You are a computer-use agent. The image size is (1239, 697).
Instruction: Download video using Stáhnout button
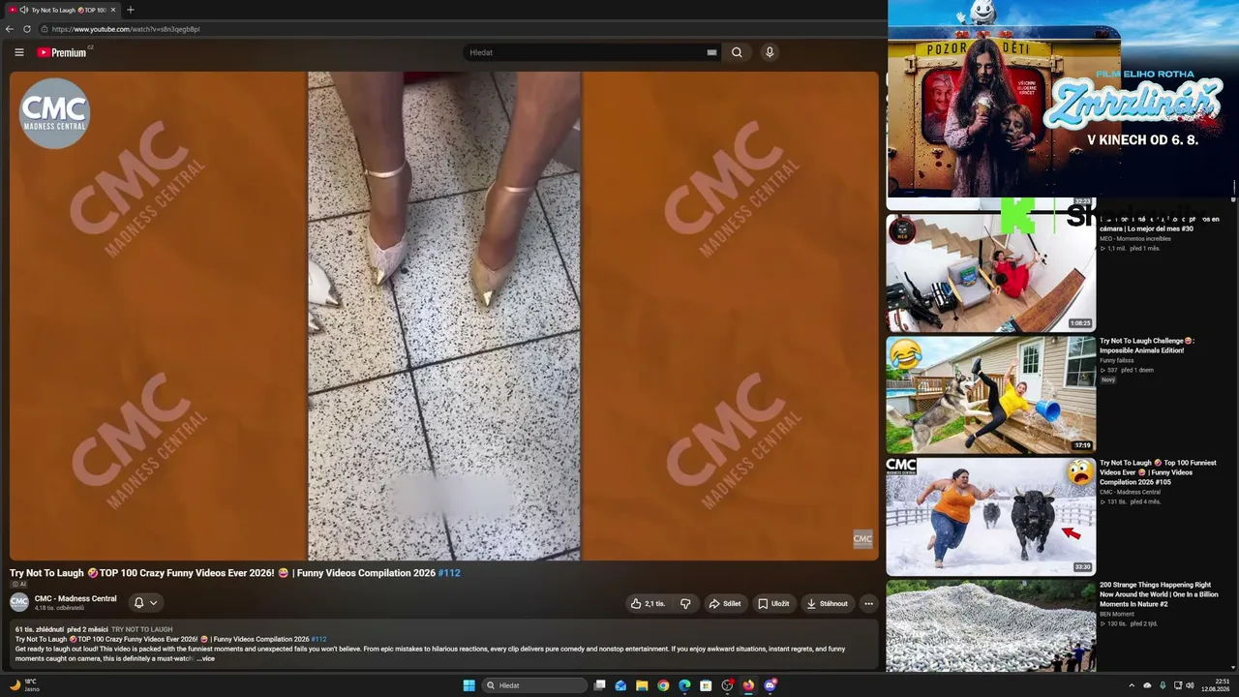(x=827, y=603)
